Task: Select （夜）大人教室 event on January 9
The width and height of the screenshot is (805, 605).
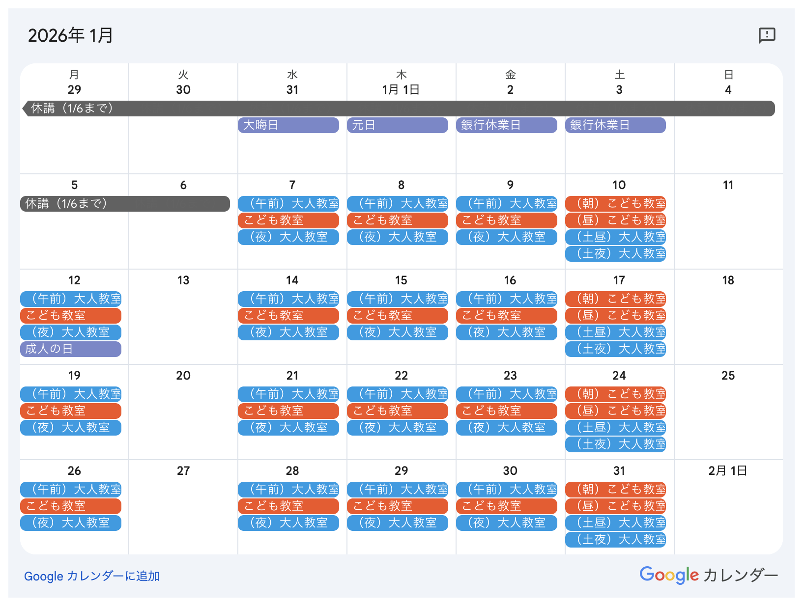Action: (506, 237)
